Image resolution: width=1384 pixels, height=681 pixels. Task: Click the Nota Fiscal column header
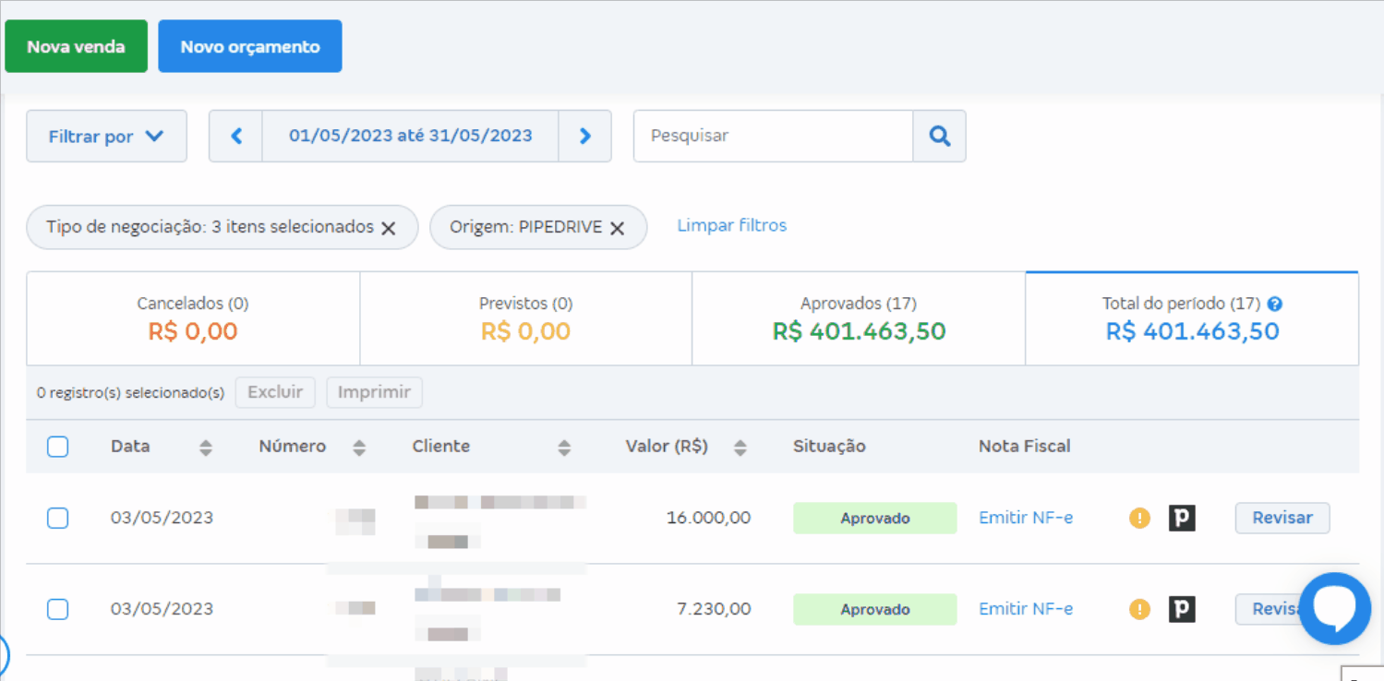click(x=1025, y=447)
